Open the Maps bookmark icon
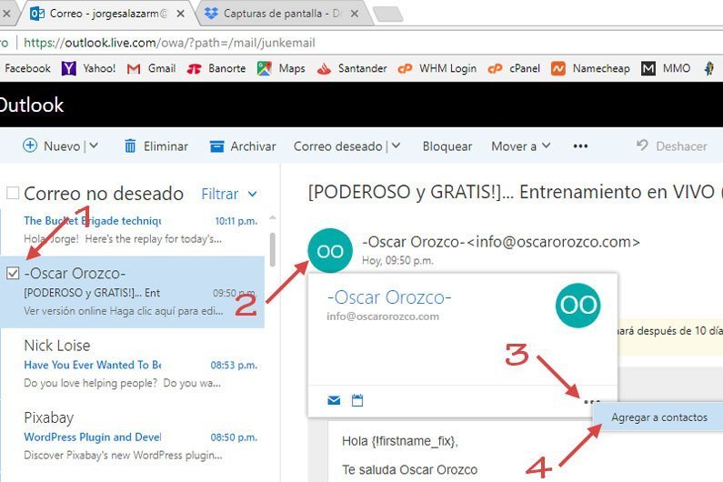Viewport: 723px width, 482px height. coord(265,68)
